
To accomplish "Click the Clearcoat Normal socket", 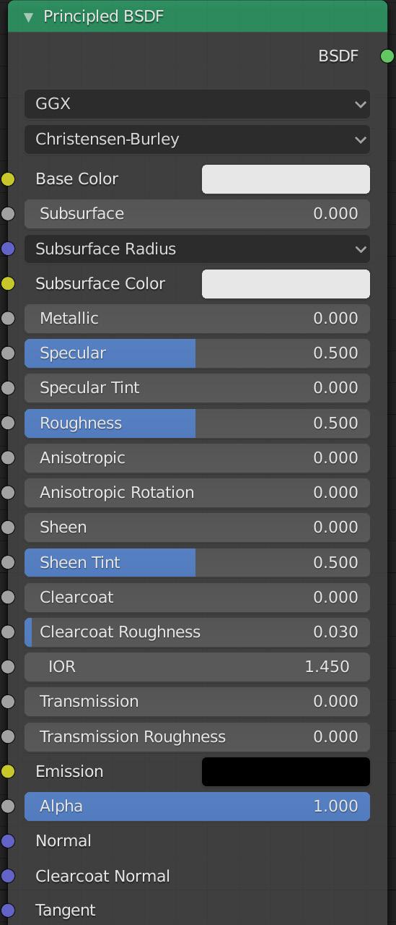I will pos(8,876).
